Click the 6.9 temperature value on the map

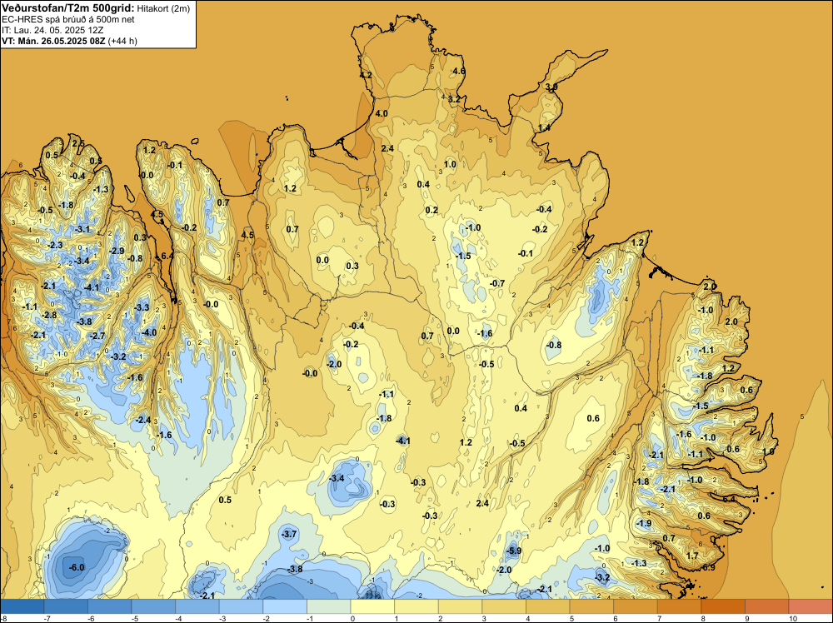[709, 567]
